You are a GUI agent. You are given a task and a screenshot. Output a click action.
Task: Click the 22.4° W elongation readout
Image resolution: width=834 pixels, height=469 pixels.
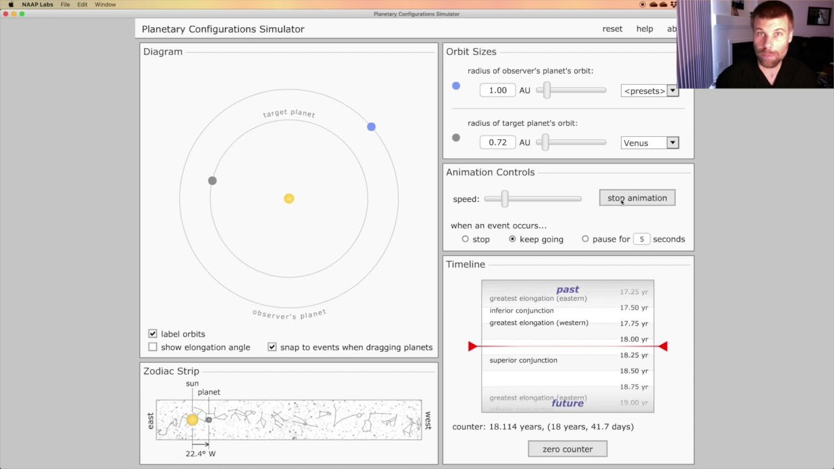[201, 453]
